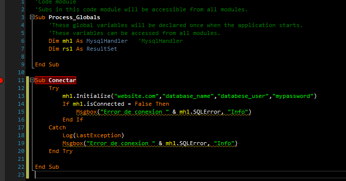Toggle the breakpoint marker on line 11
The image size is (346, 181).
click(x=1, y=80)
